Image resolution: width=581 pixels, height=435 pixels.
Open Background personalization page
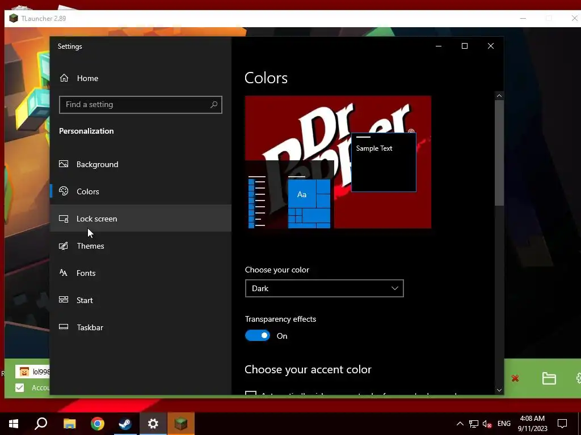141,164
